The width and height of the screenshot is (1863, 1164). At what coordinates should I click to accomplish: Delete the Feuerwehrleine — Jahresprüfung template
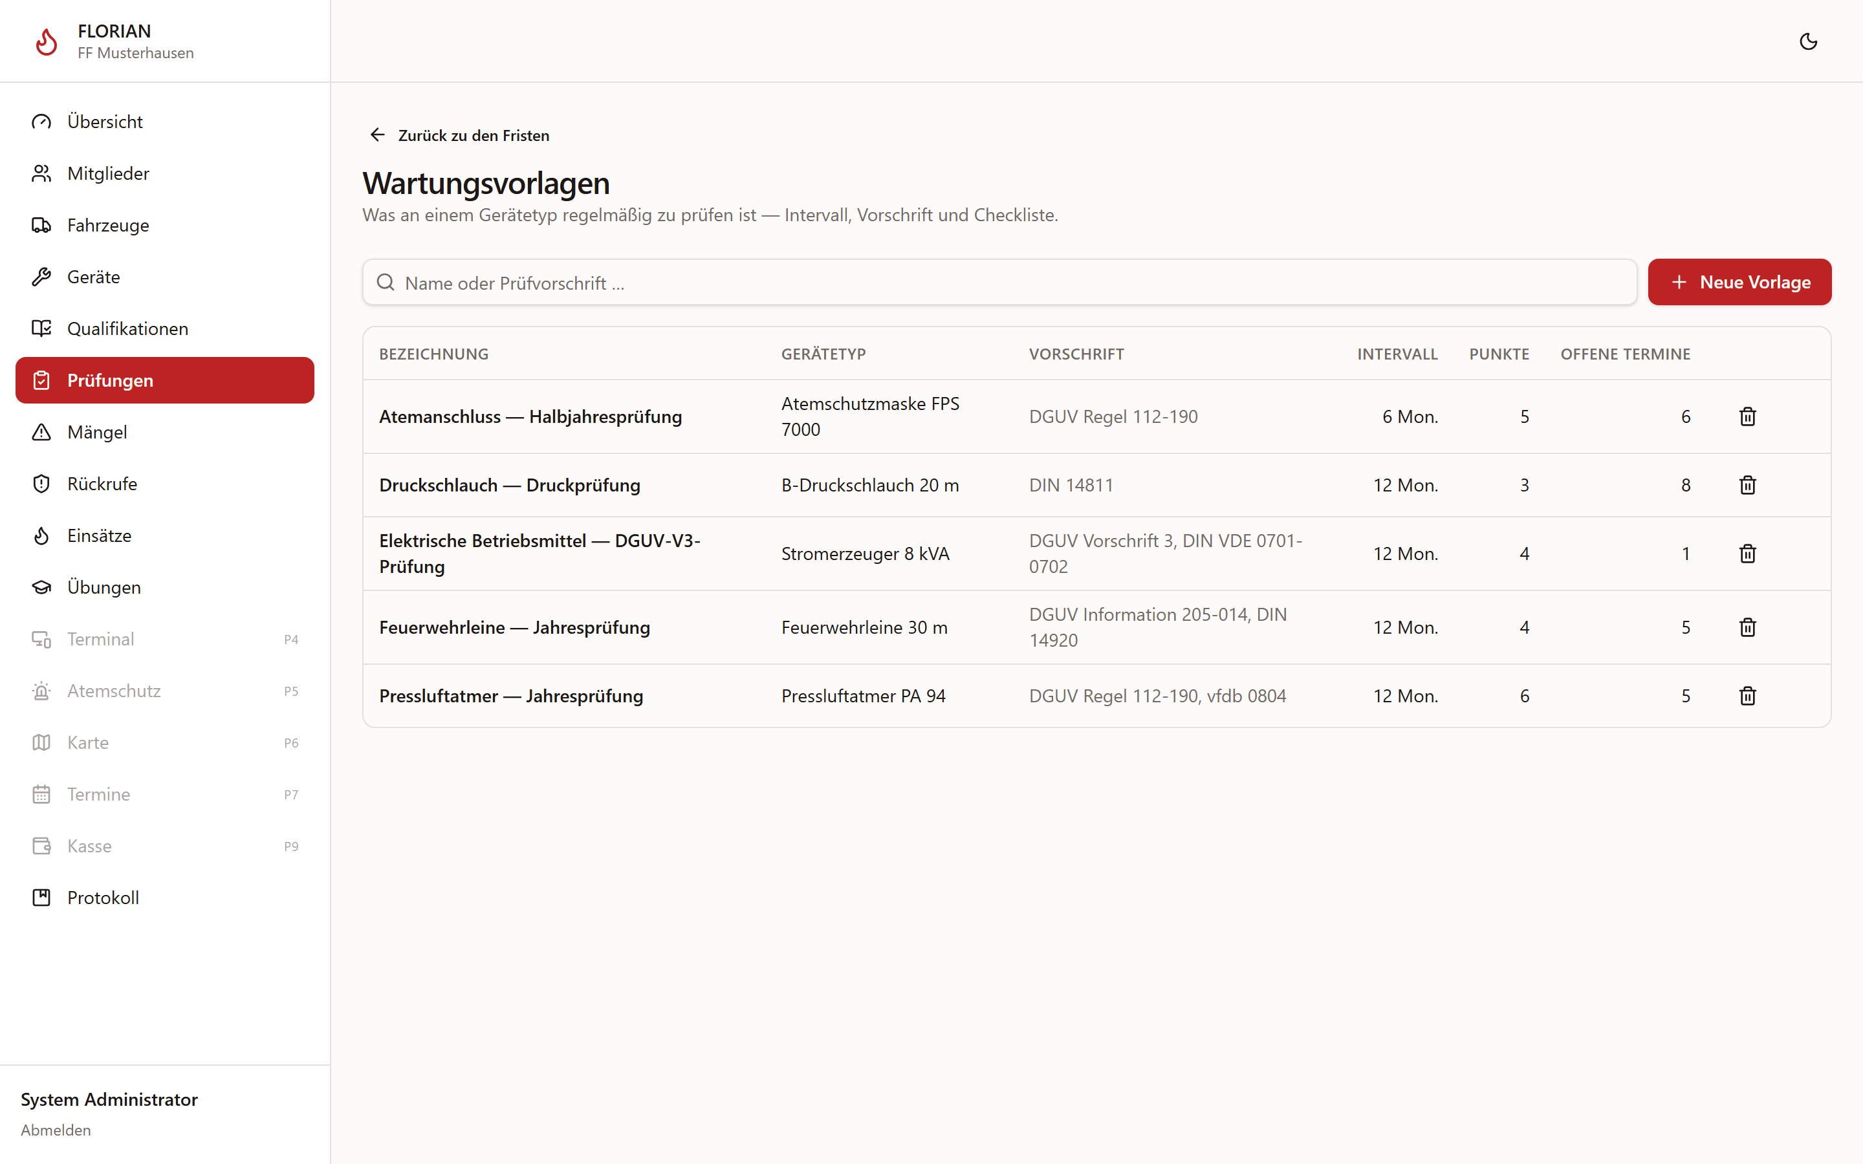(1747, 627)
